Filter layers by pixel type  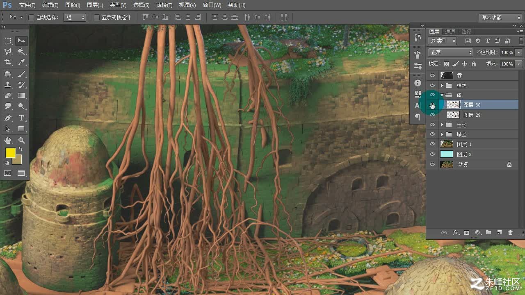click(468, 41)
